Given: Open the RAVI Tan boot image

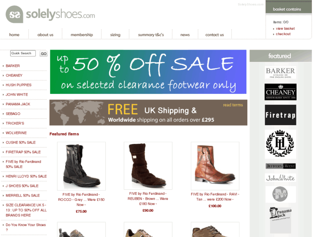Looking at the screenshot, I should coord(215,166).
